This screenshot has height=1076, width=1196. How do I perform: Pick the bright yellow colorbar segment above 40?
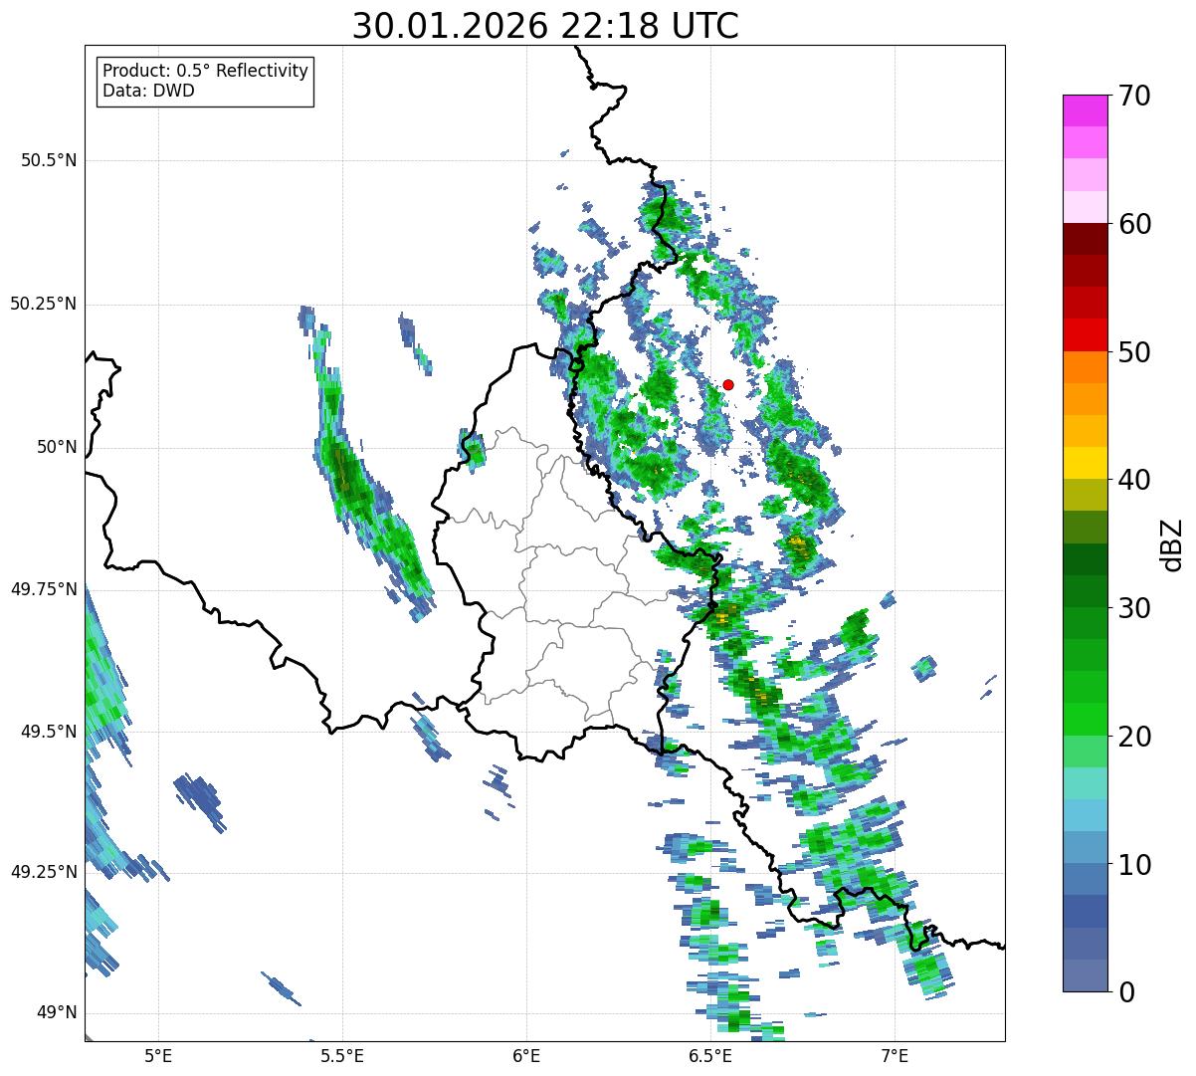pos(1085,463)
